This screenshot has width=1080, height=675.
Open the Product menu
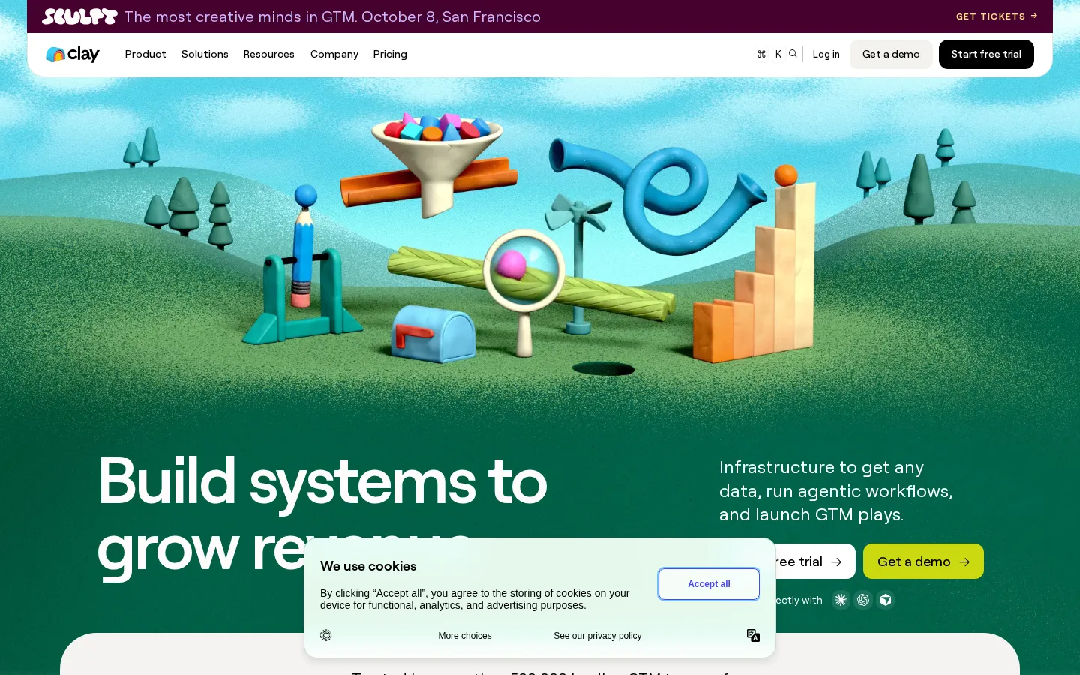(x=145, y=54)
